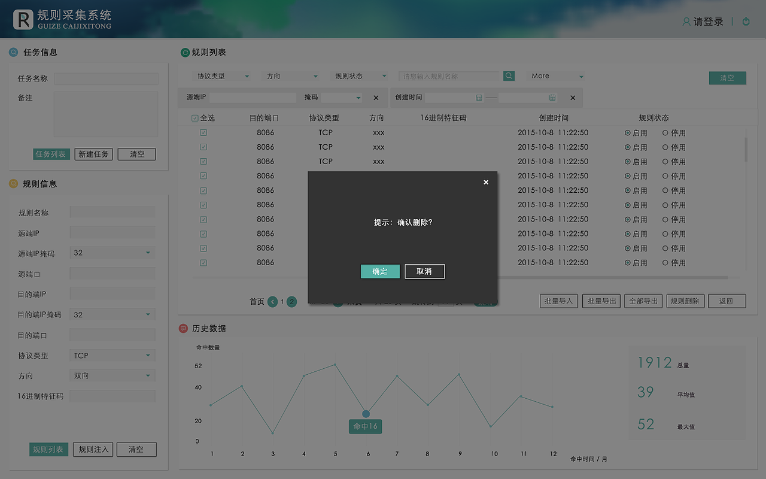This screenshot has width=766, height=479.
Task: Click the 源端IP field in 规则信息
Action: (113, 232)
